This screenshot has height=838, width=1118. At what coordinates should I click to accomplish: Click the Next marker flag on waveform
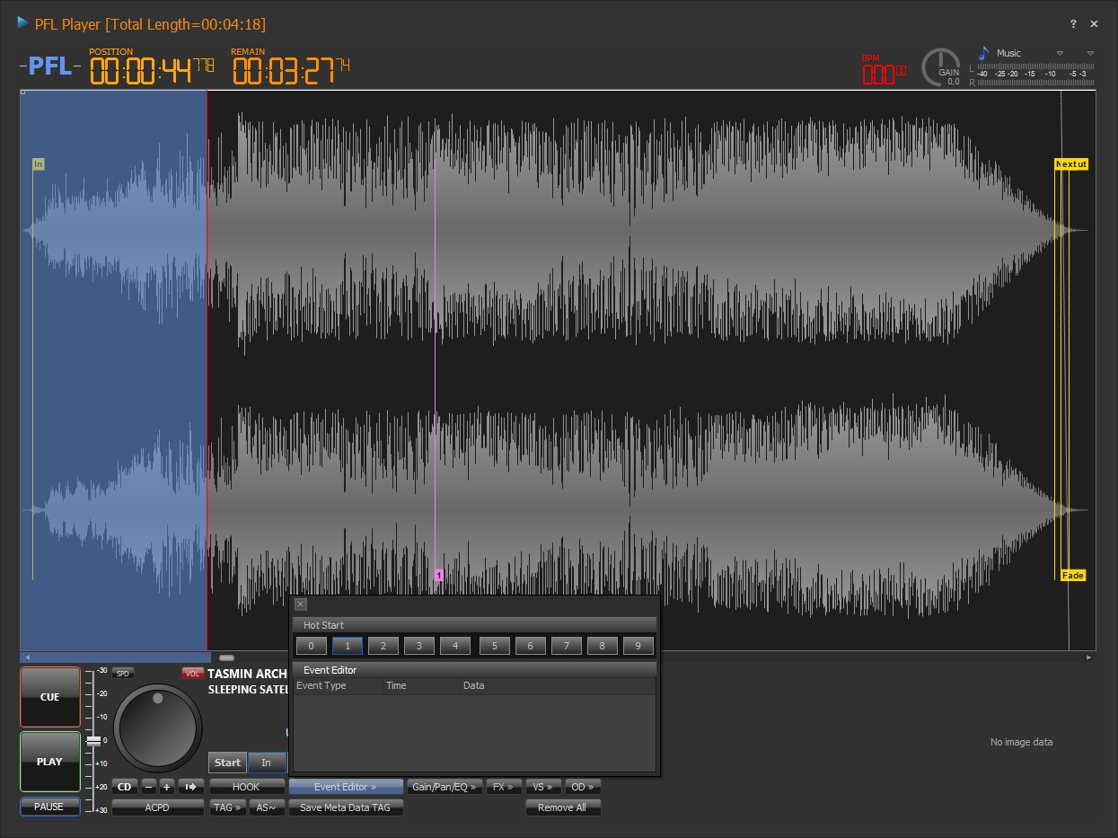[x=1071, y=164]
